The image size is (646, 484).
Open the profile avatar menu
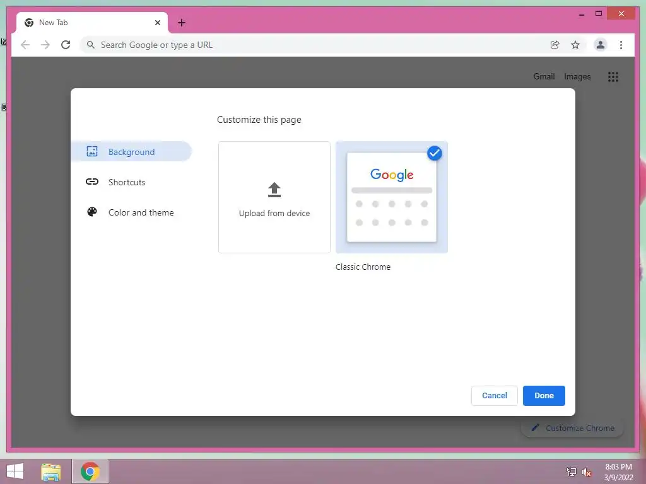click(601, 45)
